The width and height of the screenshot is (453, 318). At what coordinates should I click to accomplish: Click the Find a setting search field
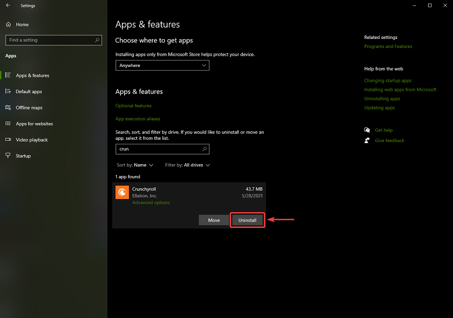pos(50,40)
